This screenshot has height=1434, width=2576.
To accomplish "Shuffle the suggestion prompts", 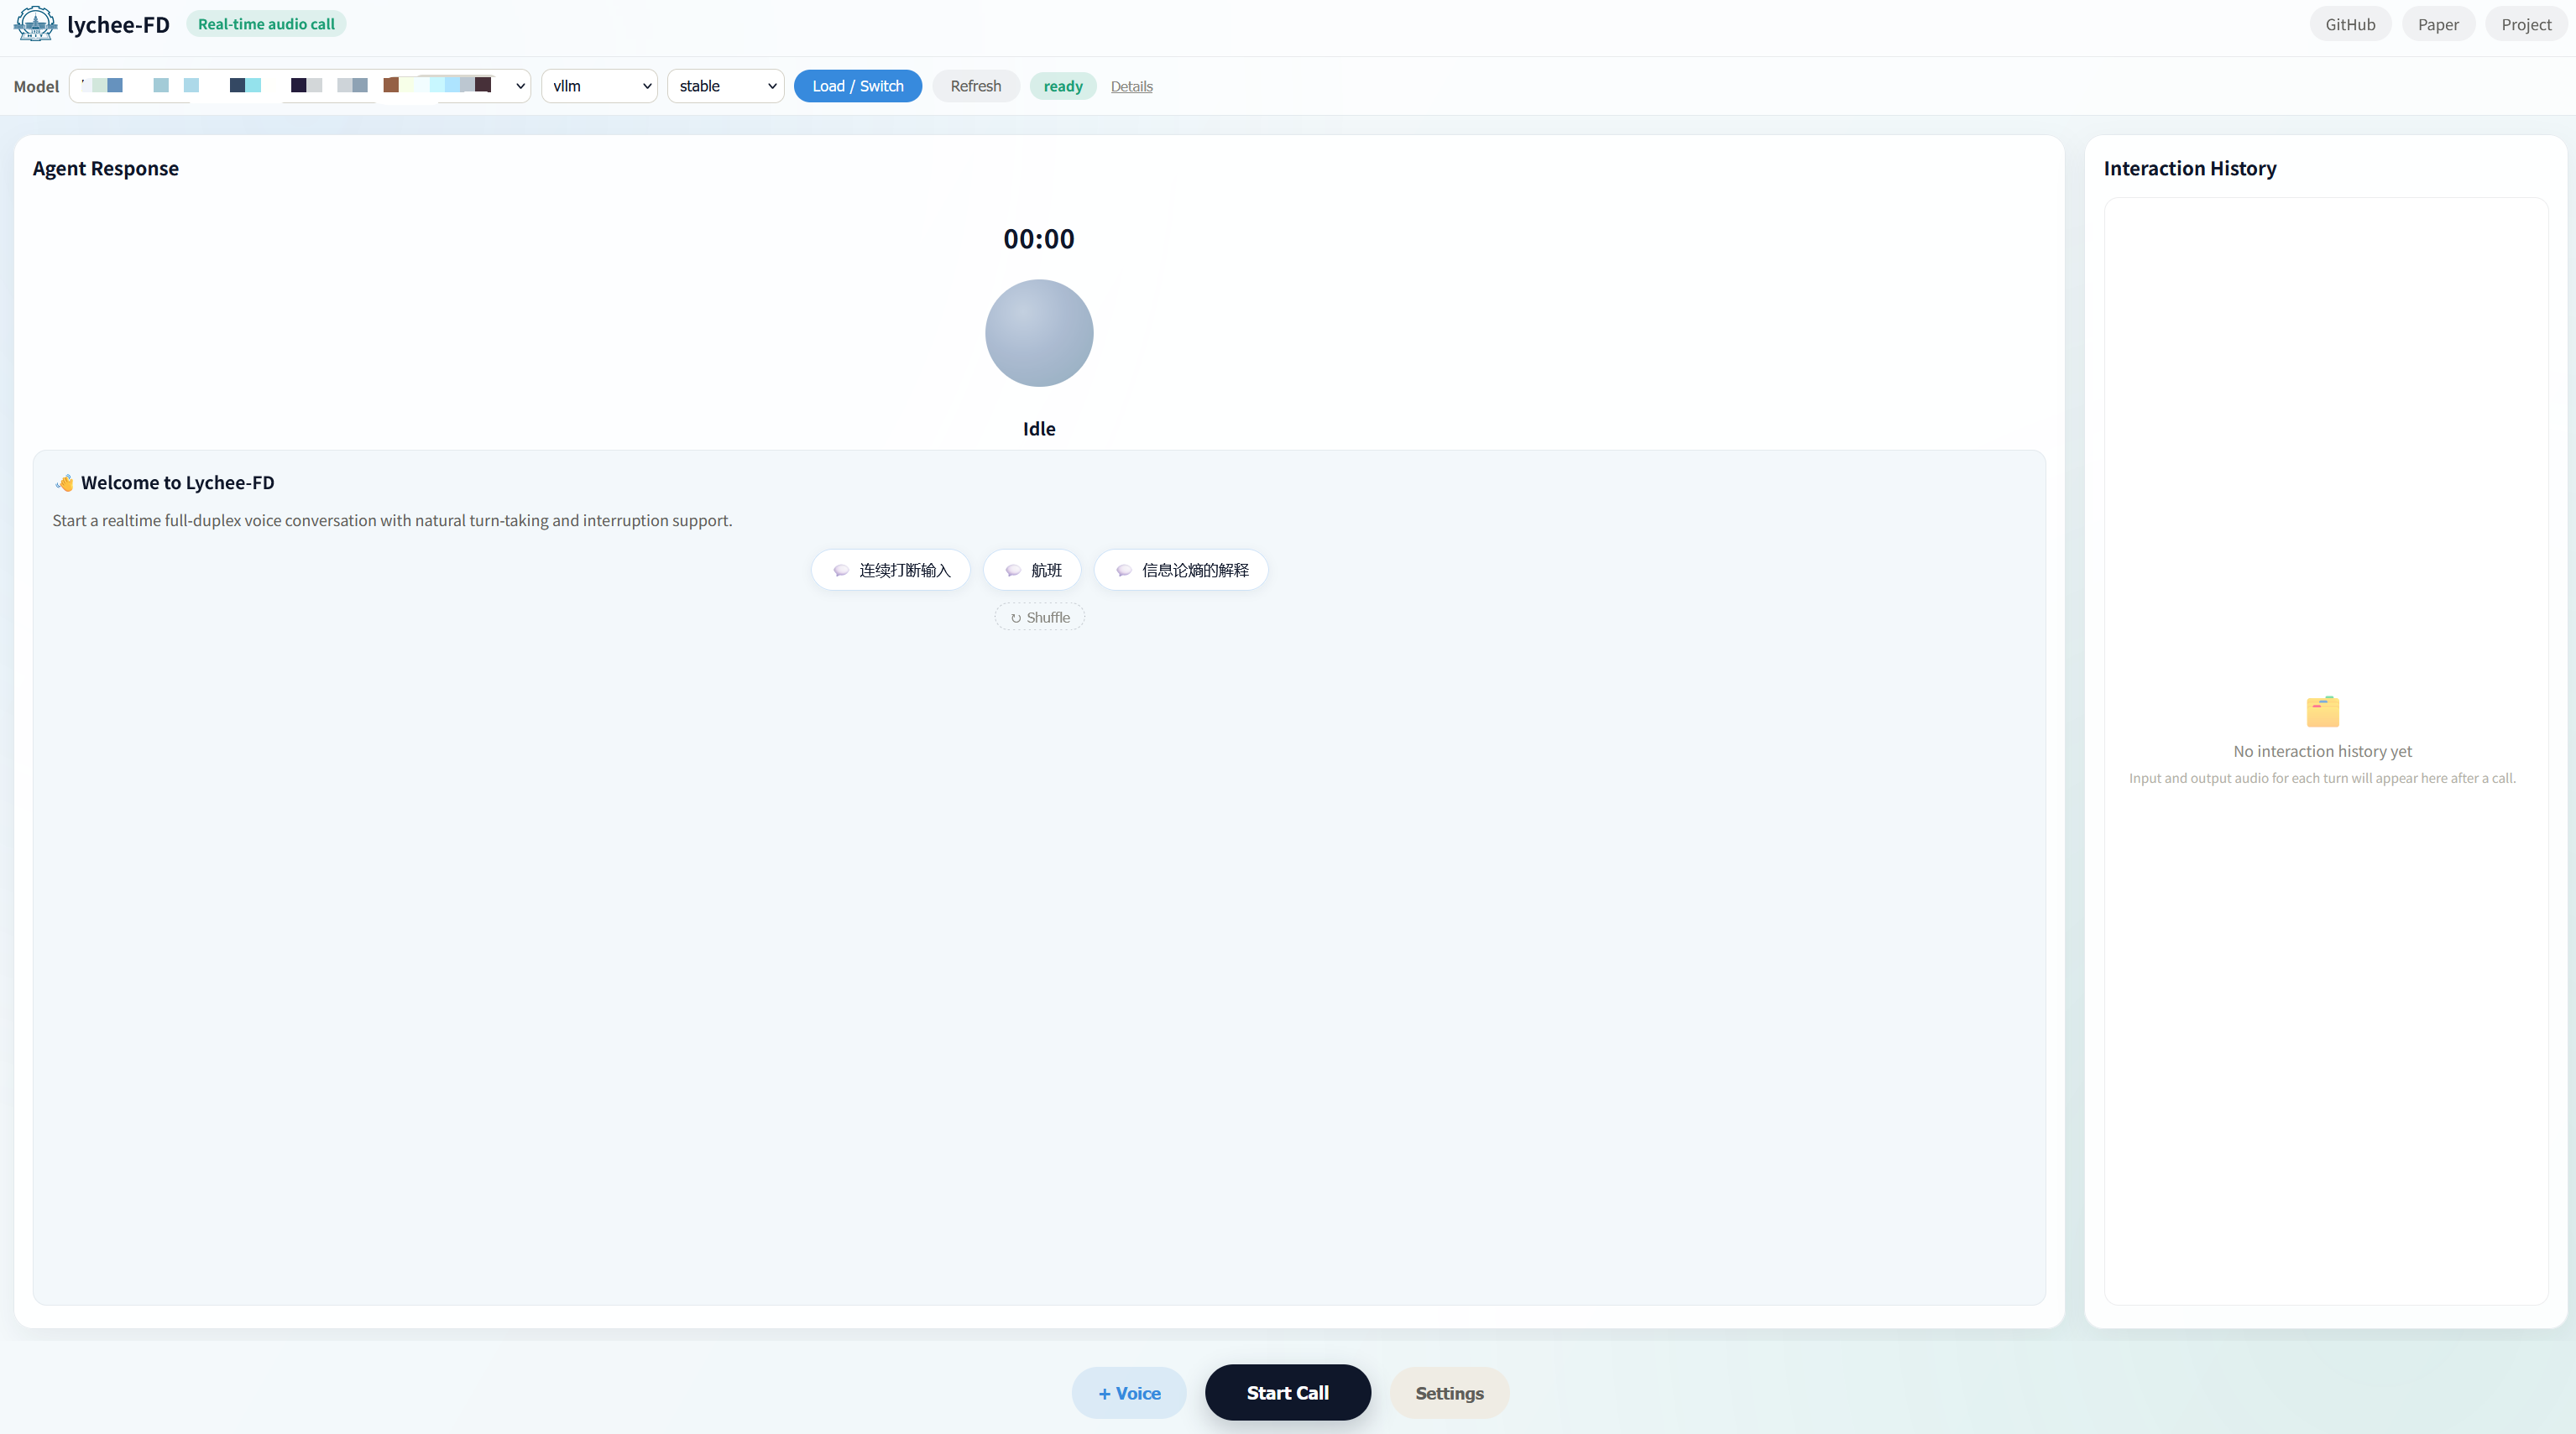I will tap(1039, 617).
